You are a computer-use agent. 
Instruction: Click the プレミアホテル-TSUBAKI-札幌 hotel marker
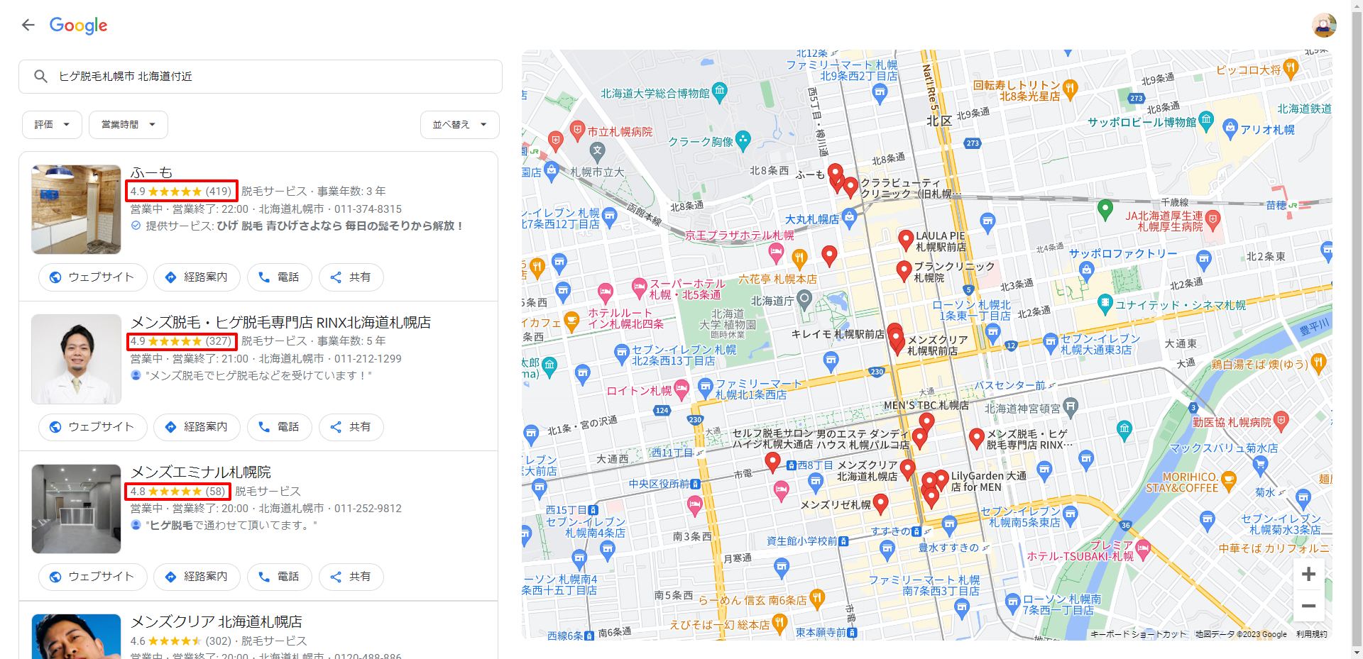1142,549
